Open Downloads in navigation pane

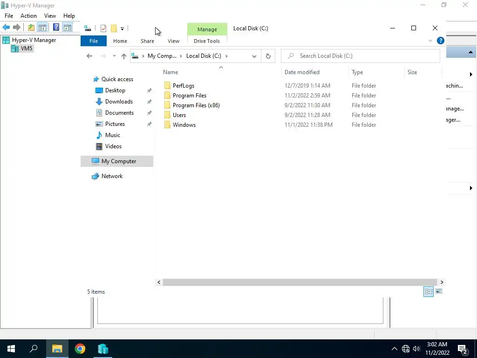click(x=119, y=102)
